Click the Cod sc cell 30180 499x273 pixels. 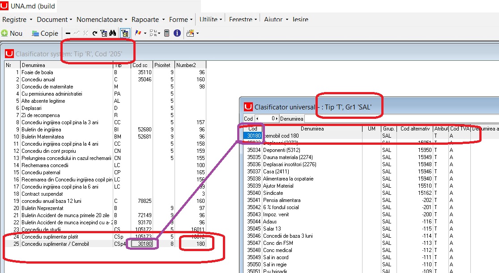(142, 244)
